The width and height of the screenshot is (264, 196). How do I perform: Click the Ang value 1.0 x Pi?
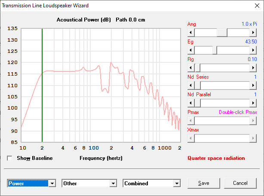[x=249, y=24]
